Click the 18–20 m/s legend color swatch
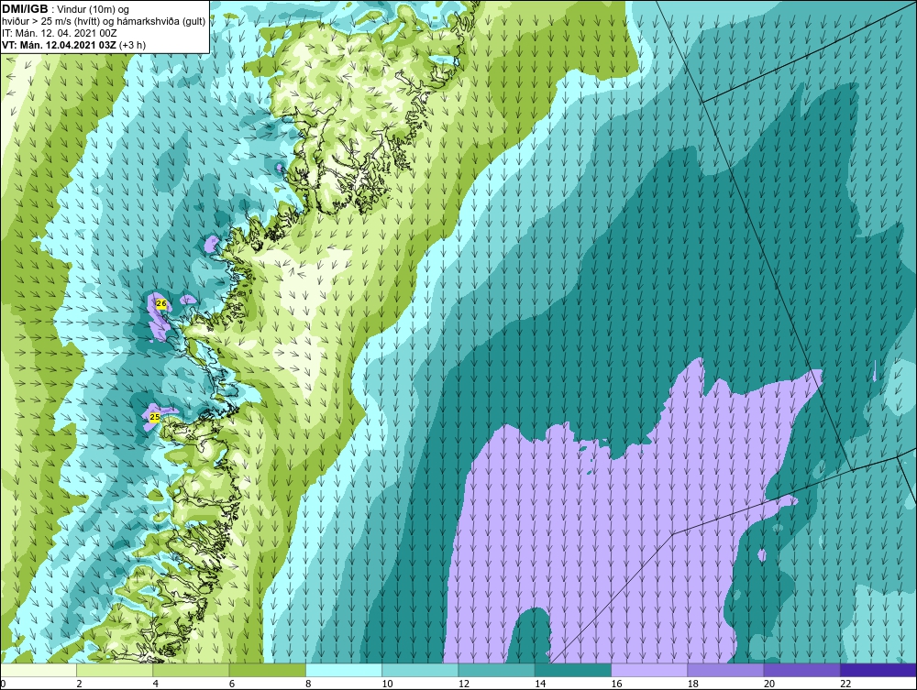Screen dimensions: 917x690 [x=725, y=670]
